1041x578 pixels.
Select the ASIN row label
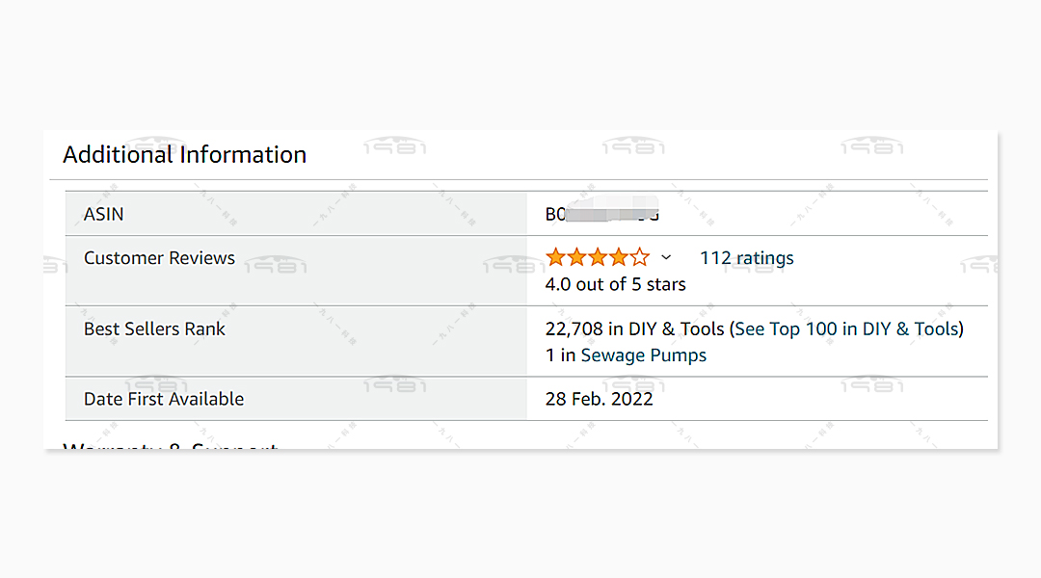tap(103, 214)
